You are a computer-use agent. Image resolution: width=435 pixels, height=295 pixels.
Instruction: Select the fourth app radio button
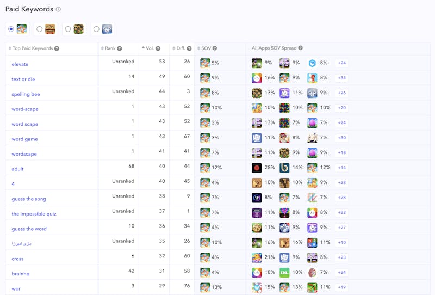[x=96, y=29]
